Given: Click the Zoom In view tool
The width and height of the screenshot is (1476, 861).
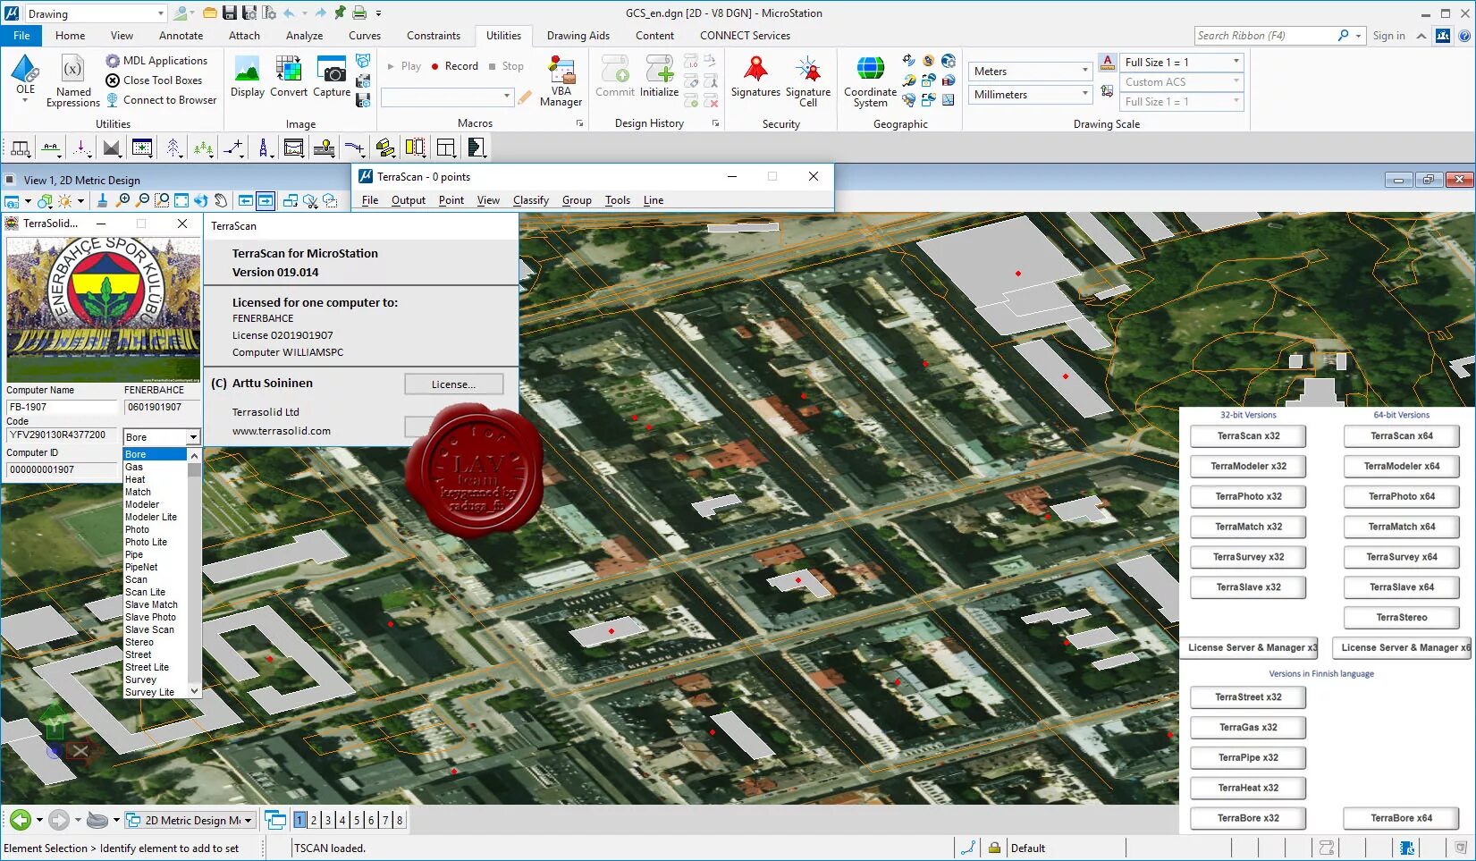Looking at the screenshot, I should click(x=123, y=201).
